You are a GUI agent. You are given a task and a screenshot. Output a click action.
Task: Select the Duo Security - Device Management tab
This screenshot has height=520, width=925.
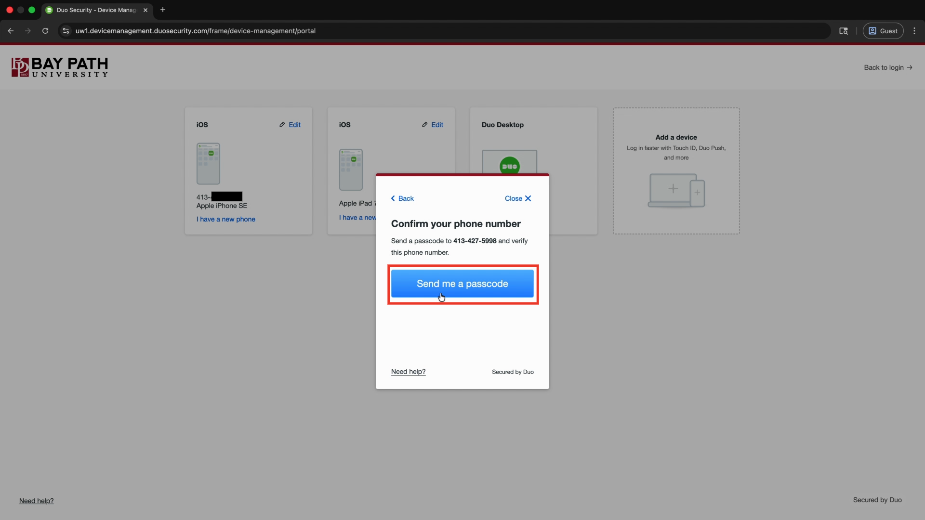point(97,10)
